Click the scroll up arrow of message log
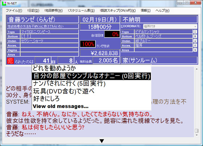Screen dimensions: 203x146 click(x=196, y=69)
